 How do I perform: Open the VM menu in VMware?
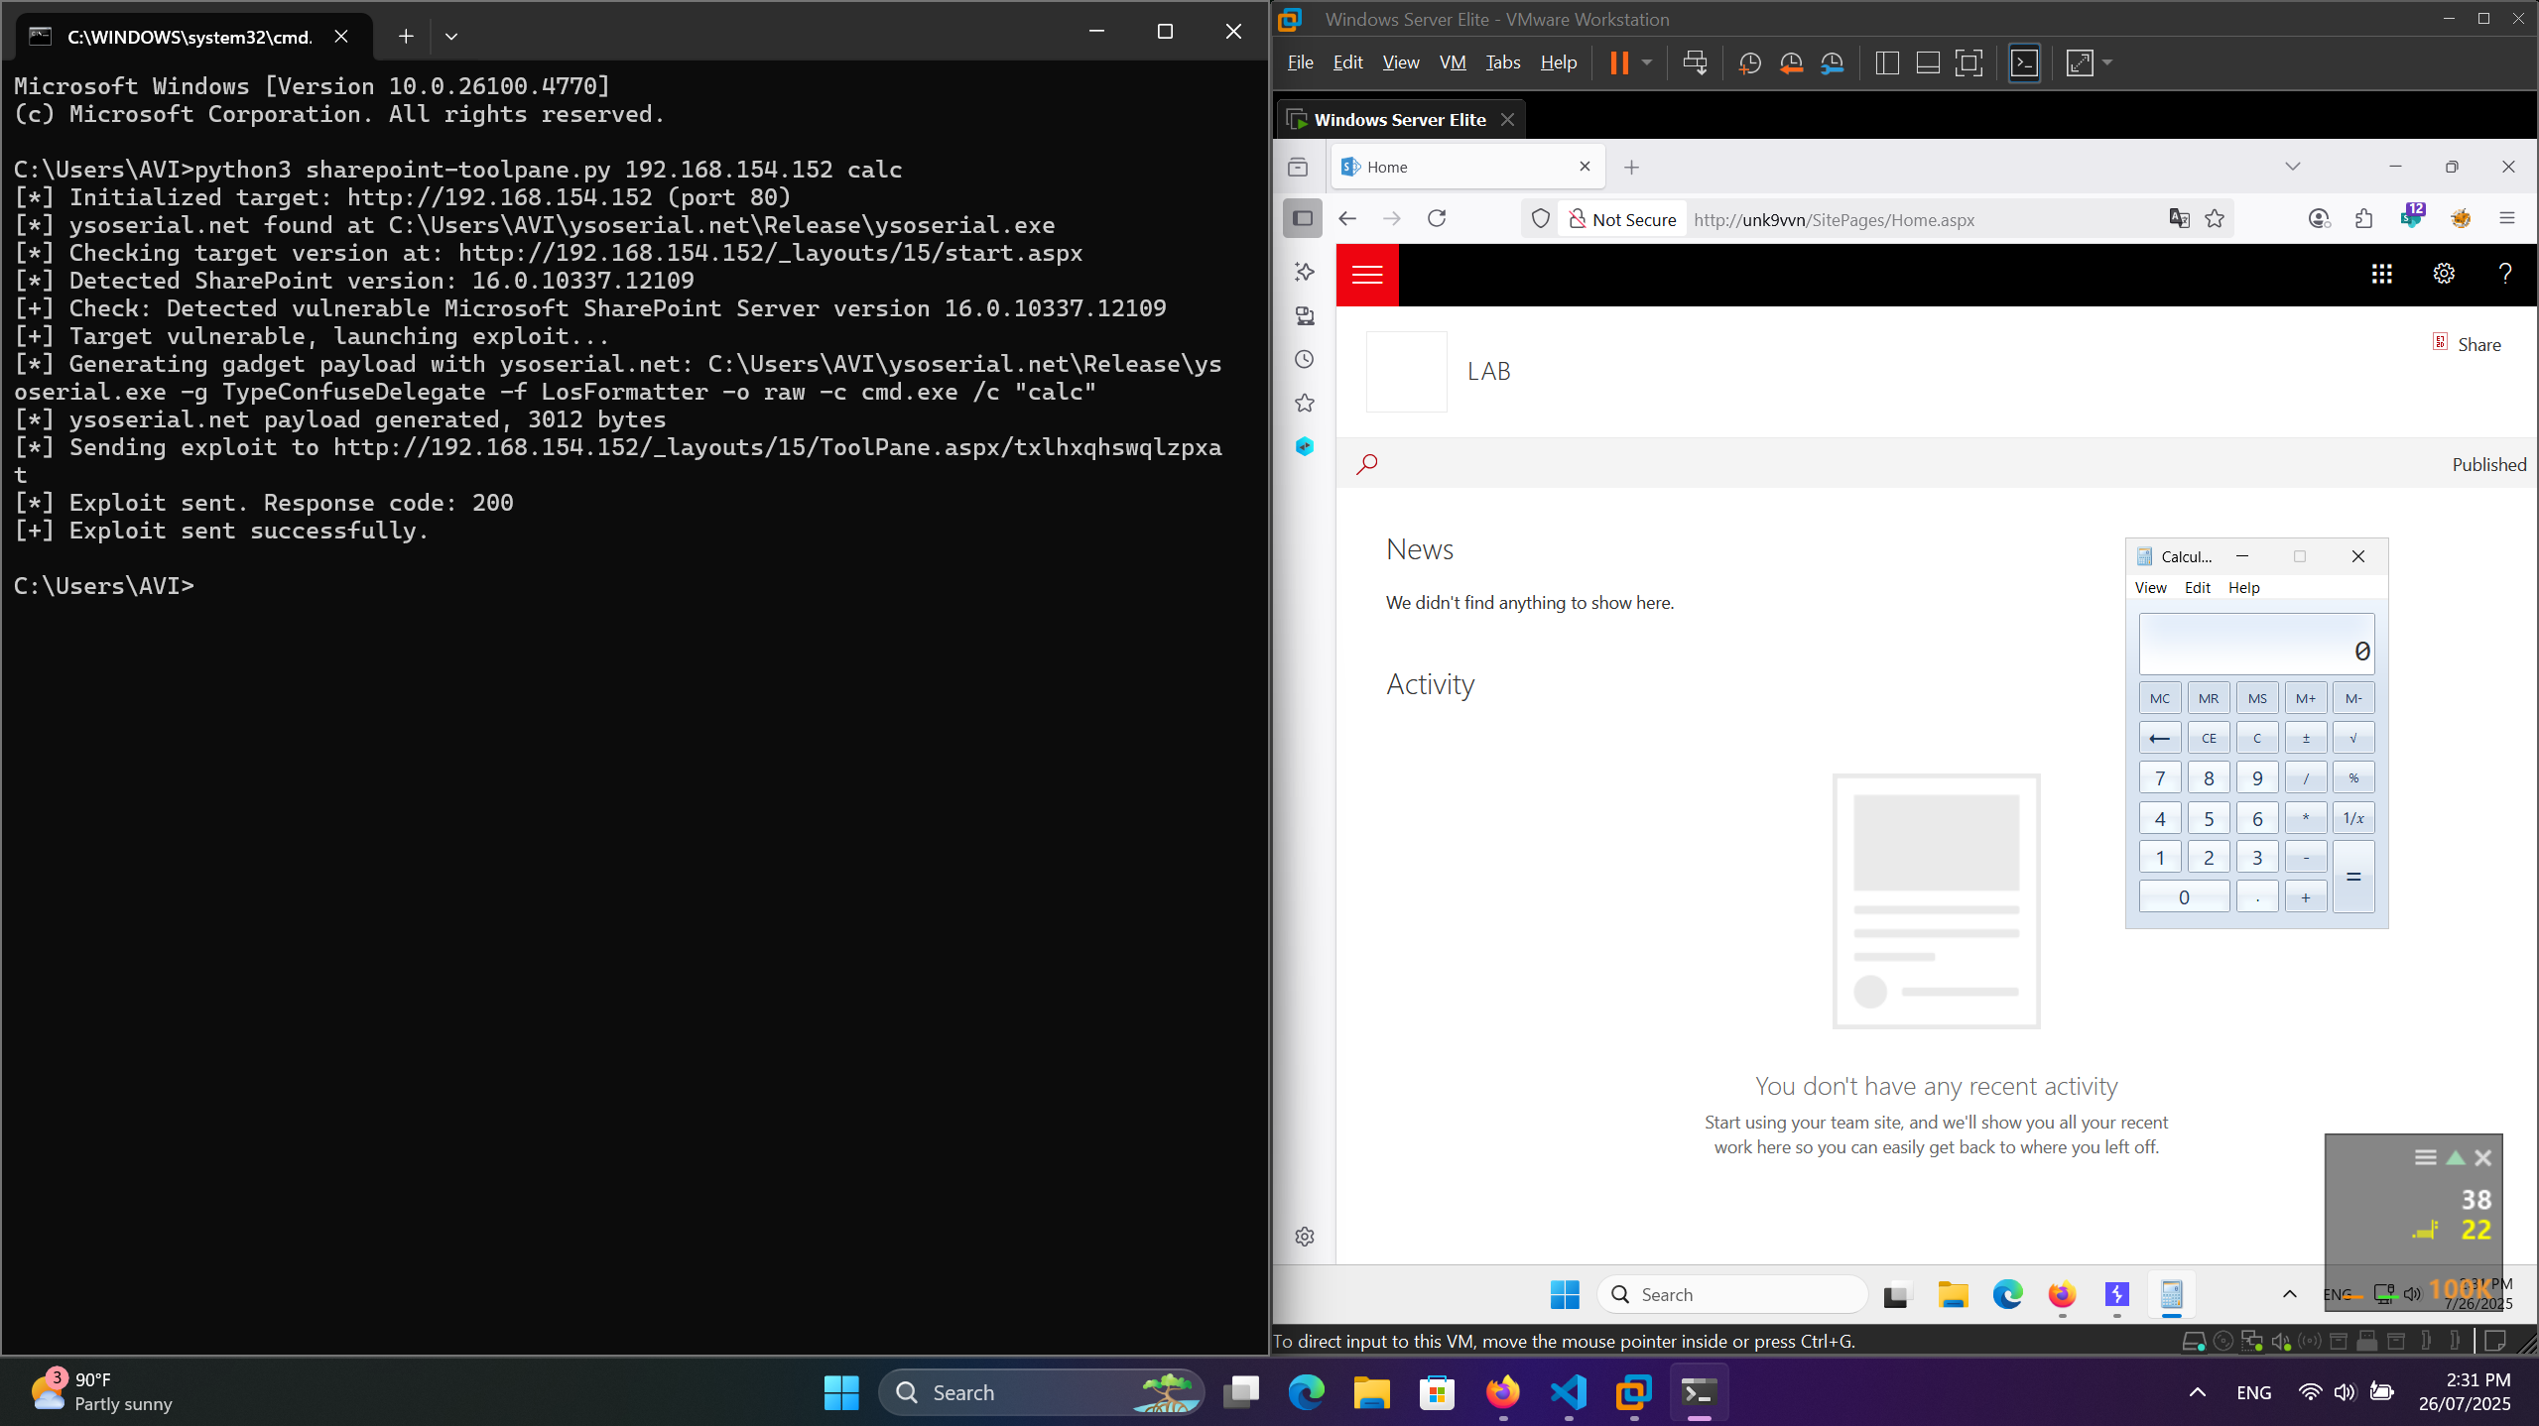point(1452,62)
